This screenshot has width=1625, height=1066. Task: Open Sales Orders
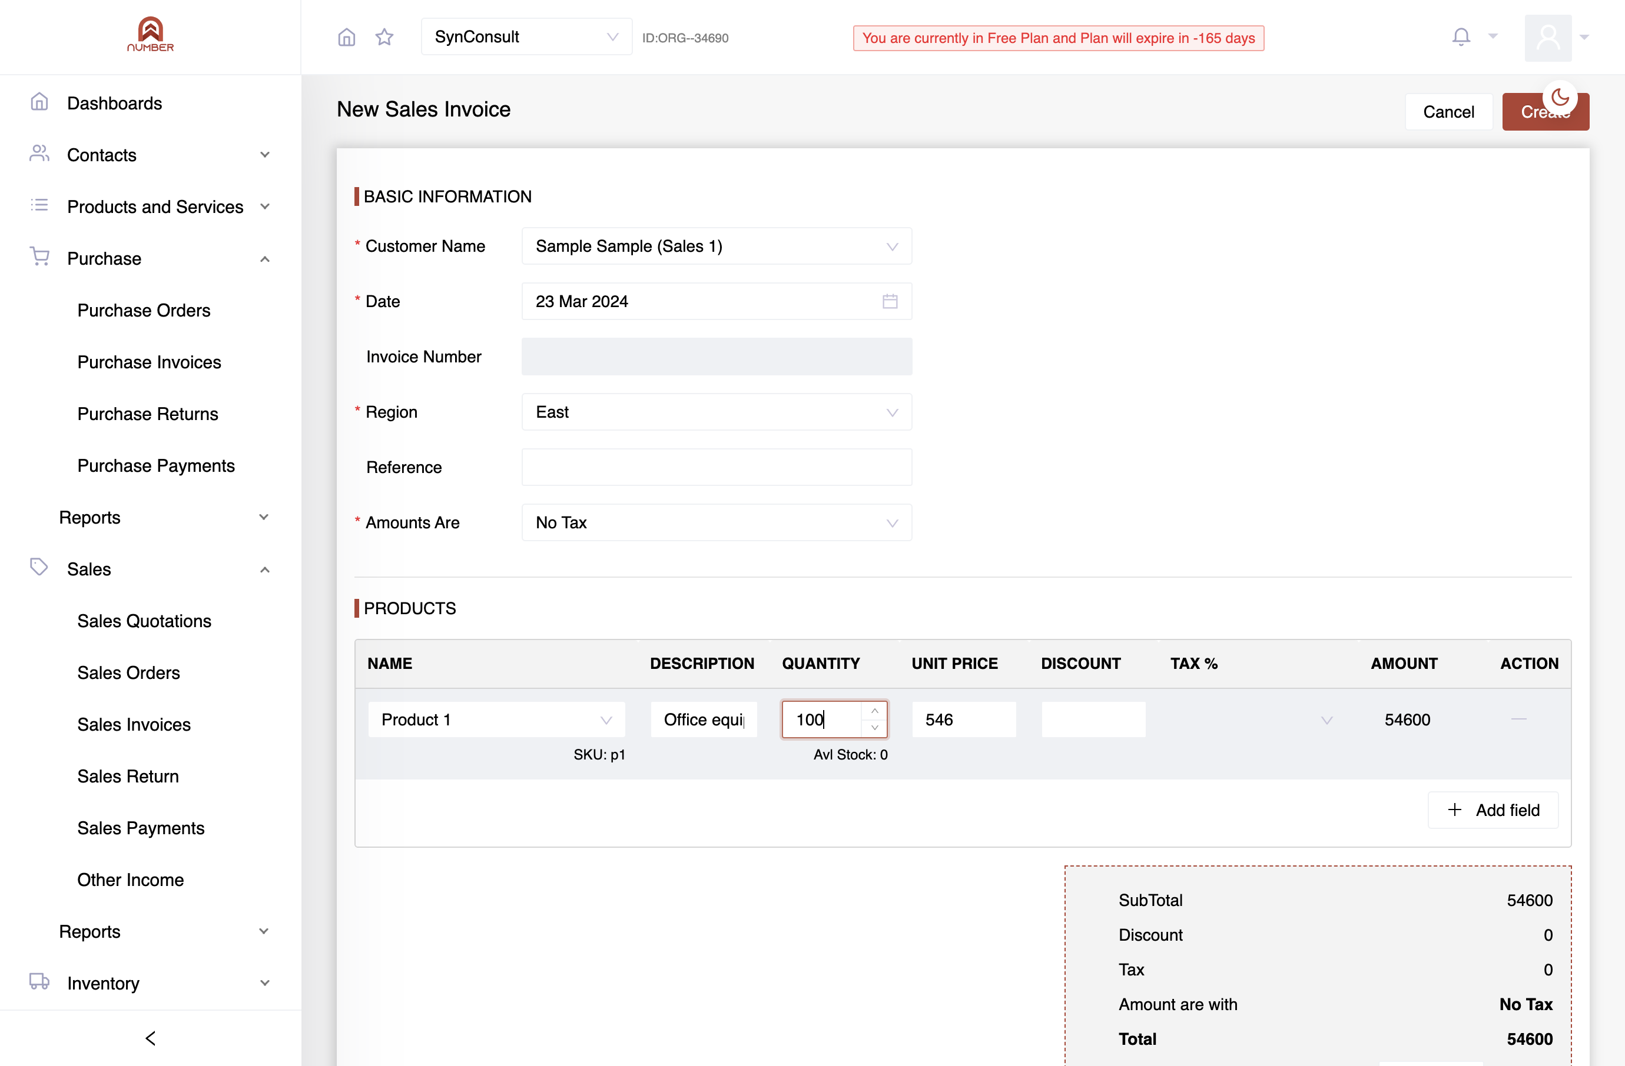click(x=128, y=672)
